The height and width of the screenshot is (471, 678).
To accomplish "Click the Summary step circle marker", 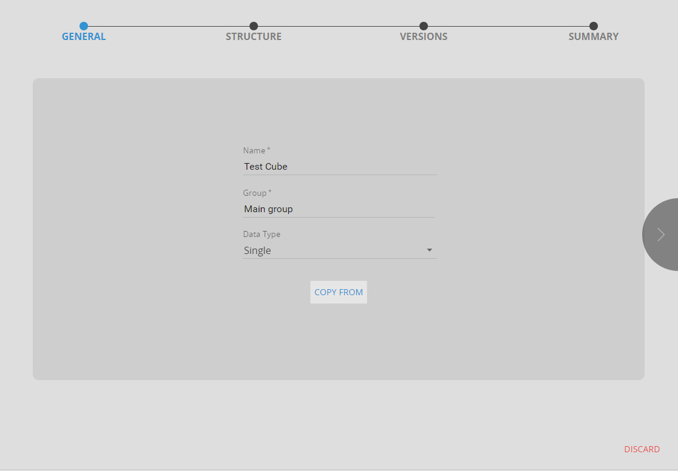I will click(594, 26).
